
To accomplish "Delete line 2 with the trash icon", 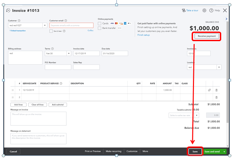I will [x=216, y=97].
